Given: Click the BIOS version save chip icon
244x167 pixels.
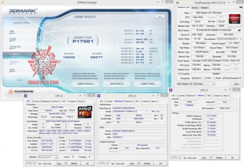Looking at the screenshot, I should [239, 30].
